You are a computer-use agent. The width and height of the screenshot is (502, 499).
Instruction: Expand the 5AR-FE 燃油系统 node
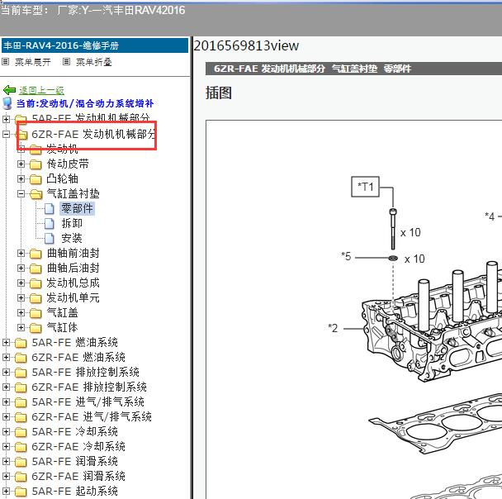(x=6, y=342)
